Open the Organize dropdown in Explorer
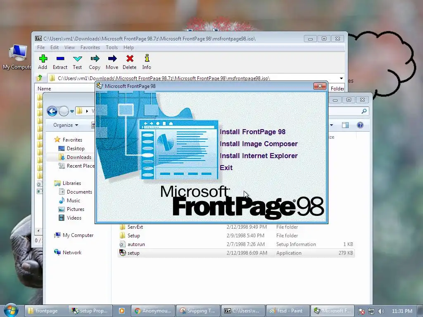Viewport: 423px width, 317px height. coord(66,125)
